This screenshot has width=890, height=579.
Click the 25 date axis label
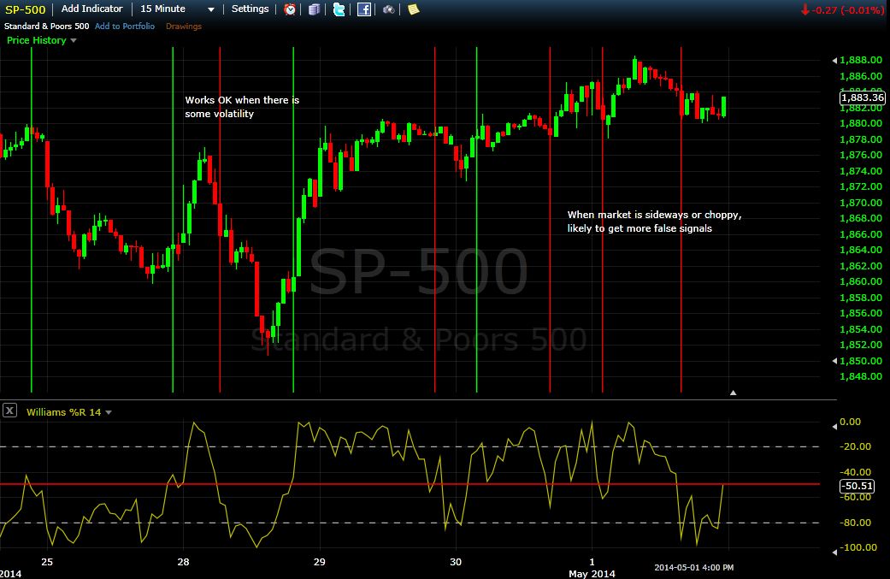coord(47,562)
